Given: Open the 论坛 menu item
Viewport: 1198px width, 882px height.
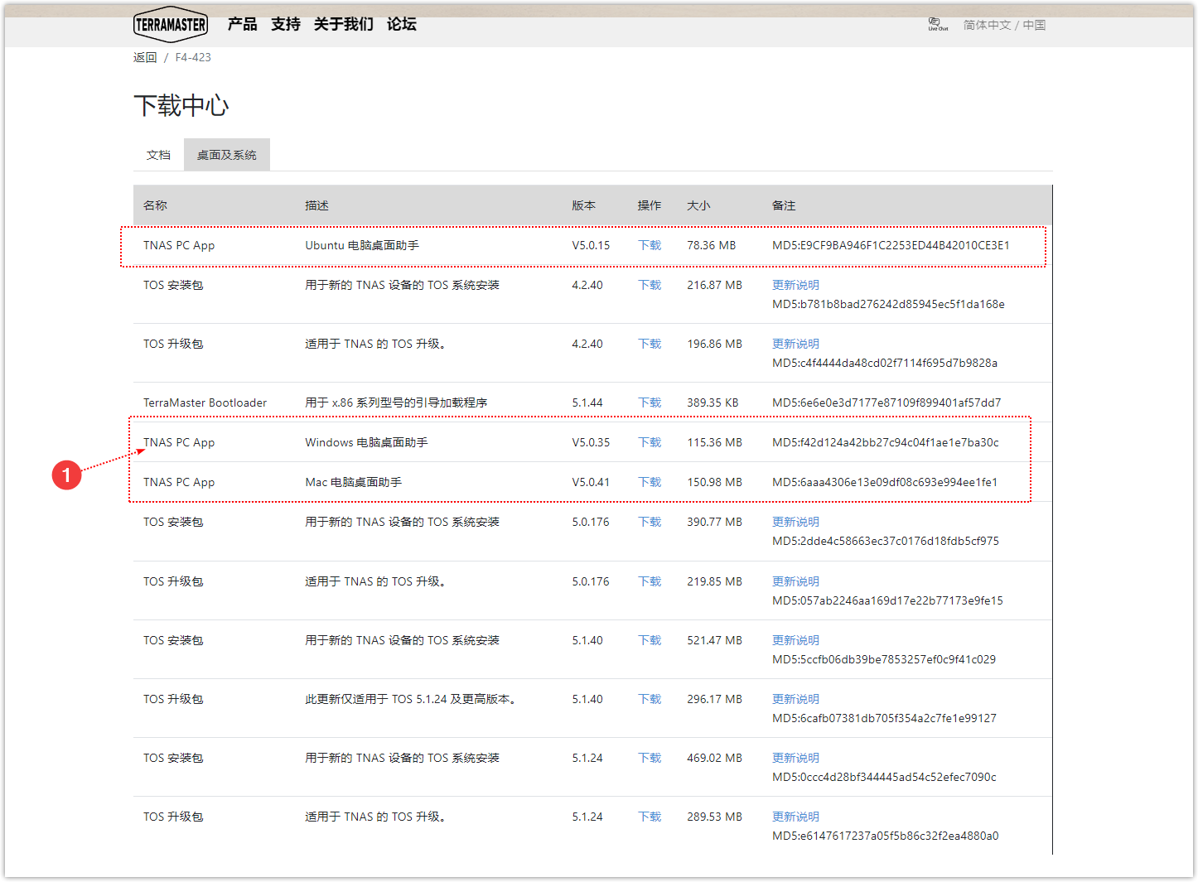Looking at the screenshot, I should pos(401,24).
